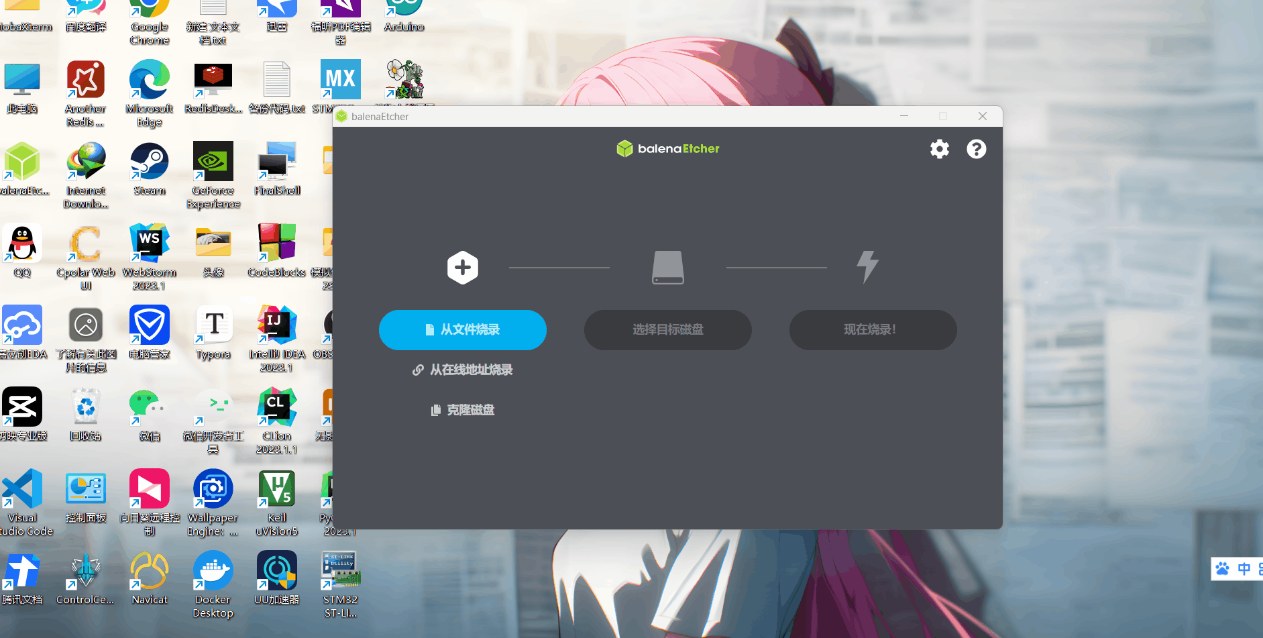Open 微信 WeChat desktop icon
Screen dimensions: 1263x638
[x=150, y=415]
